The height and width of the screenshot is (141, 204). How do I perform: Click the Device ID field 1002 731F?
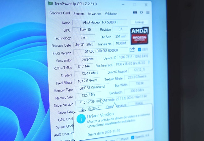click(x=133, y=56)
